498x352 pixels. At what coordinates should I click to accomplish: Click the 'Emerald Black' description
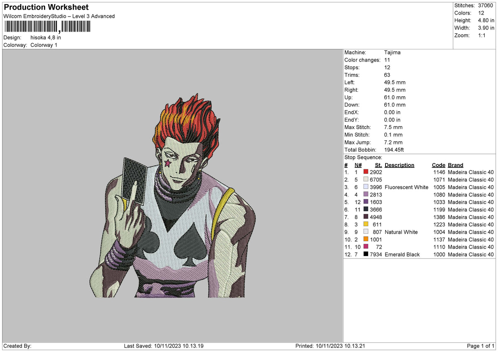[402, 254]
